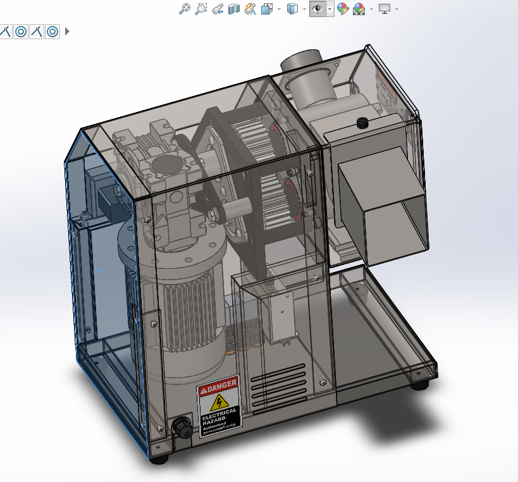Screen dimensions: 518x482
Task: Expand the Apply Scene dropdown arrow
Action: click(372, 9)
